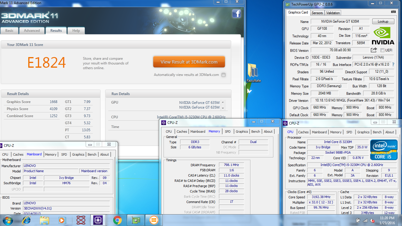Open Windows Media Player from the taskbar
Viewport: 402px width, 226px height.
[62, 220]
